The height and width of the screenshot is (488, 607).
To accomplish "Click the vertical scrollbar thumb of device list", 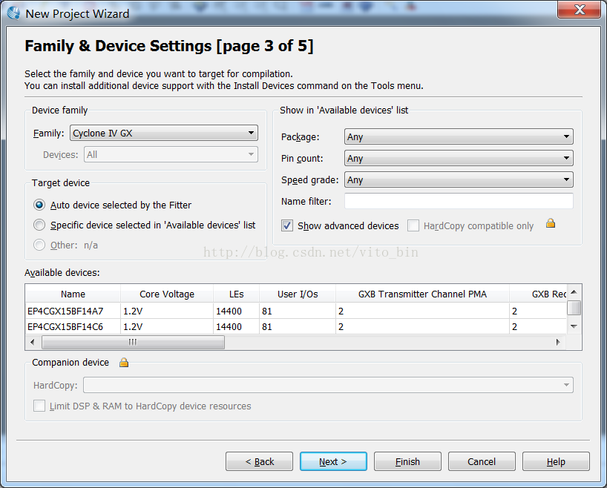I will pyautogui.click(x=574, y=308).
